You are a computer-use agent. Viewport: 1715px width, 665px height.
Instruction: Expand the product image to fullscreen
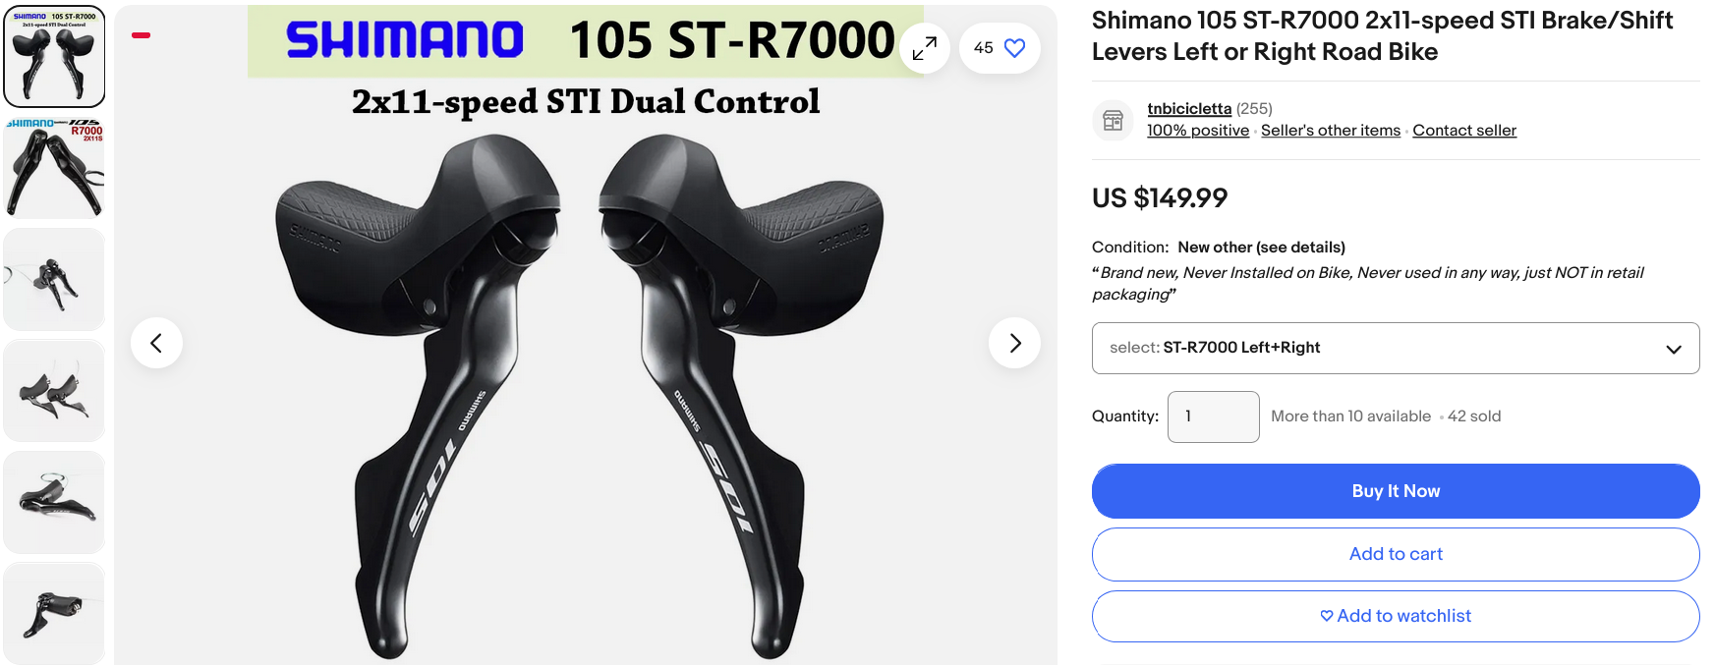pyautogui.click(x=925, y=47)
